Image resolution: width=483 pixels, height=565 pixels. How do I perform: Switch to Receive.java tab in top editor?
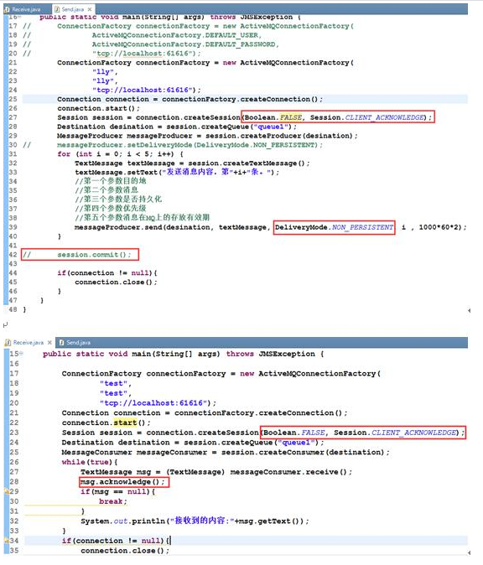[25, 9]
